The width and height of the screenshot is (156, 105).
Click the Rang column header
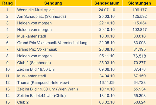(7, 3)
